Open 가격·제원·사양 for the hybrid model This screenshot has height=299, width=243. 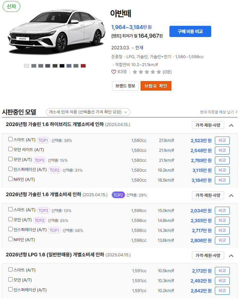208,125
